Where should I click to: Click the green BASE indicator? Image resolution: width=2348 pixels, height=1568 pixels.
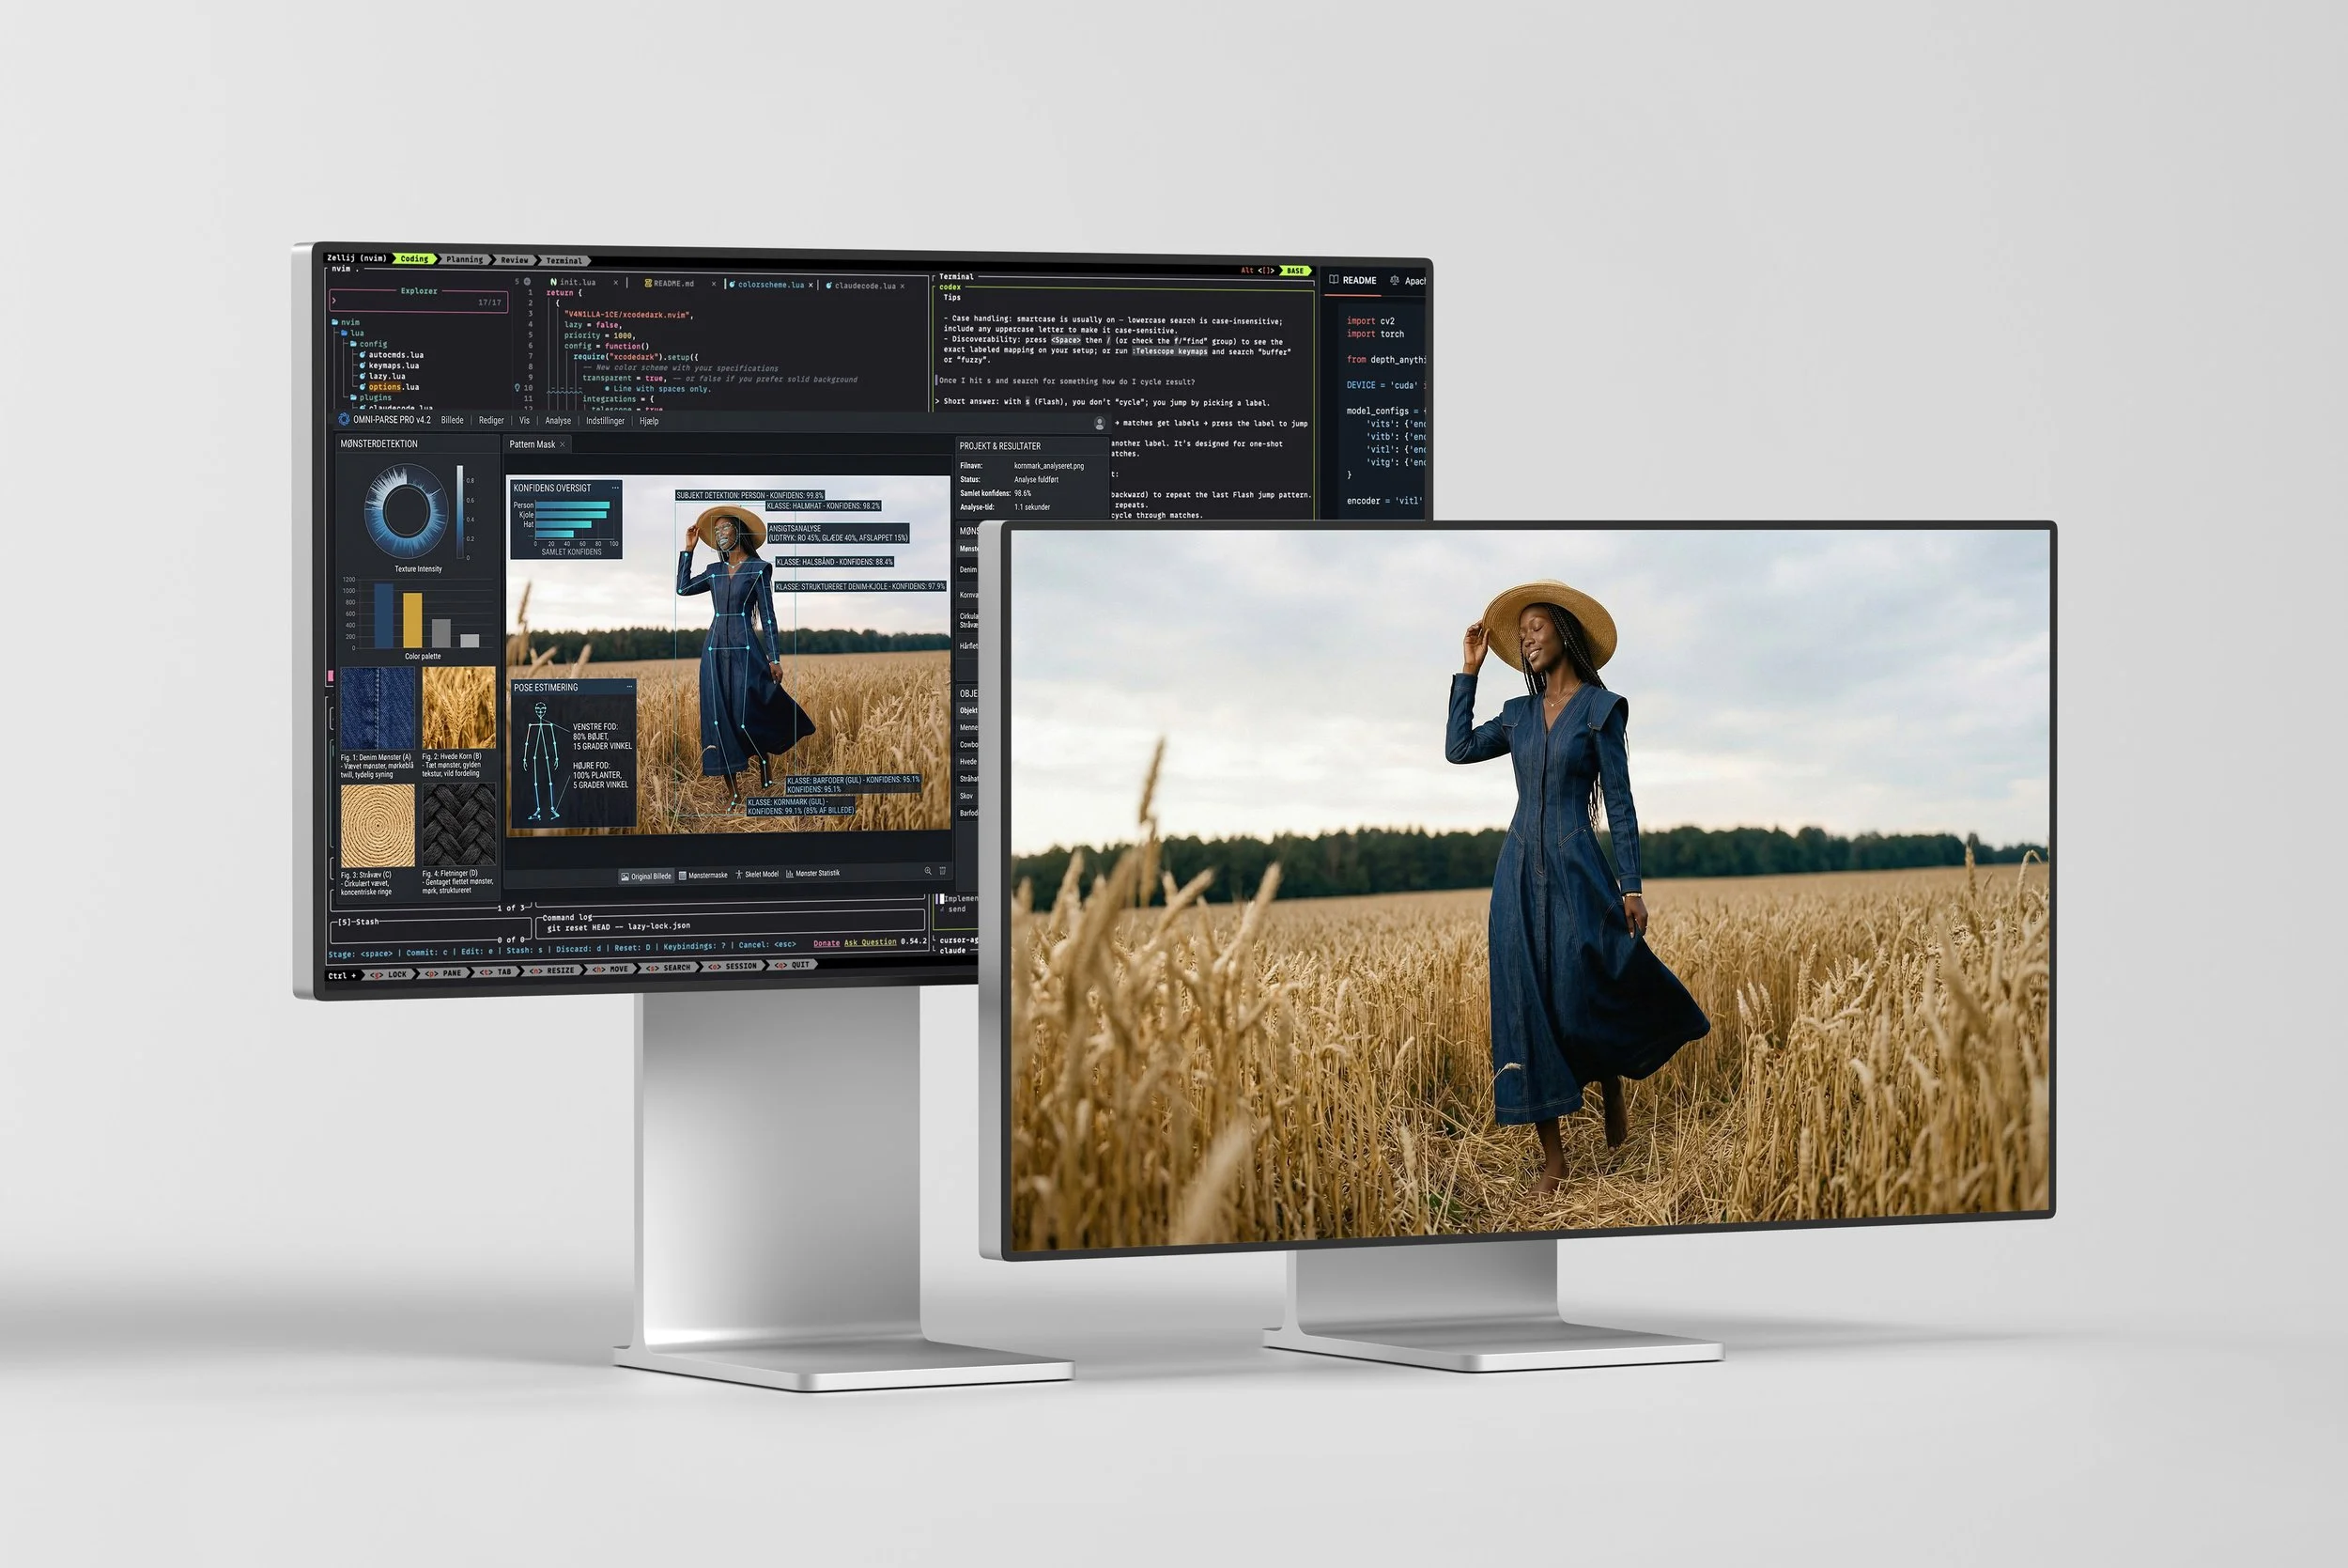pyautogui.click(x=1295, y=271)
